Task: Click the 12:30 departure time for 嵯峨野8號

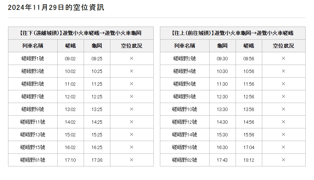Action: coord(222,96)
